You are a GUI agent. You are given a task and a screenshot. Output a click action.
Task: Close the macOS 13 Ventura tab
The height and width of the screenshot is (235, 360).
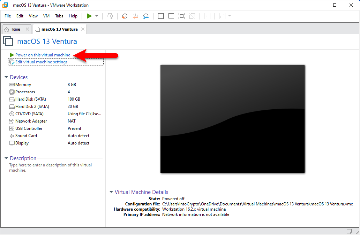pos(83,29)
